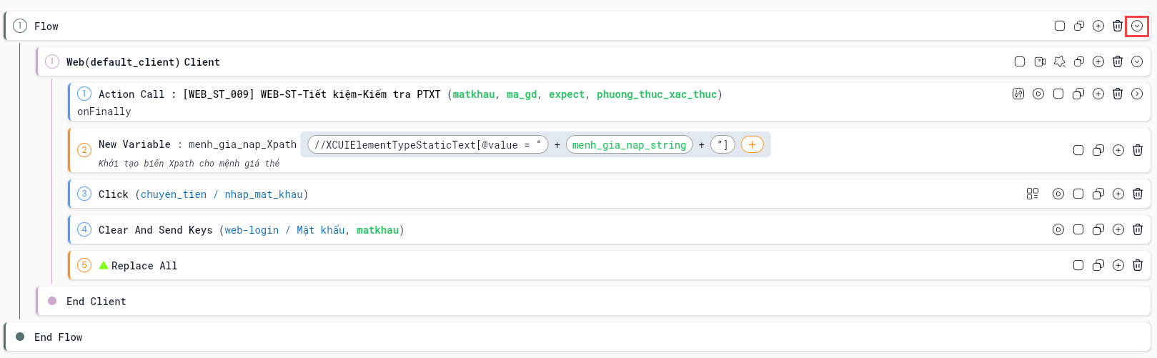Select expect parameter in Action Call
Viewport: 1157px width, 358px height.
click(x=567, y=94)
